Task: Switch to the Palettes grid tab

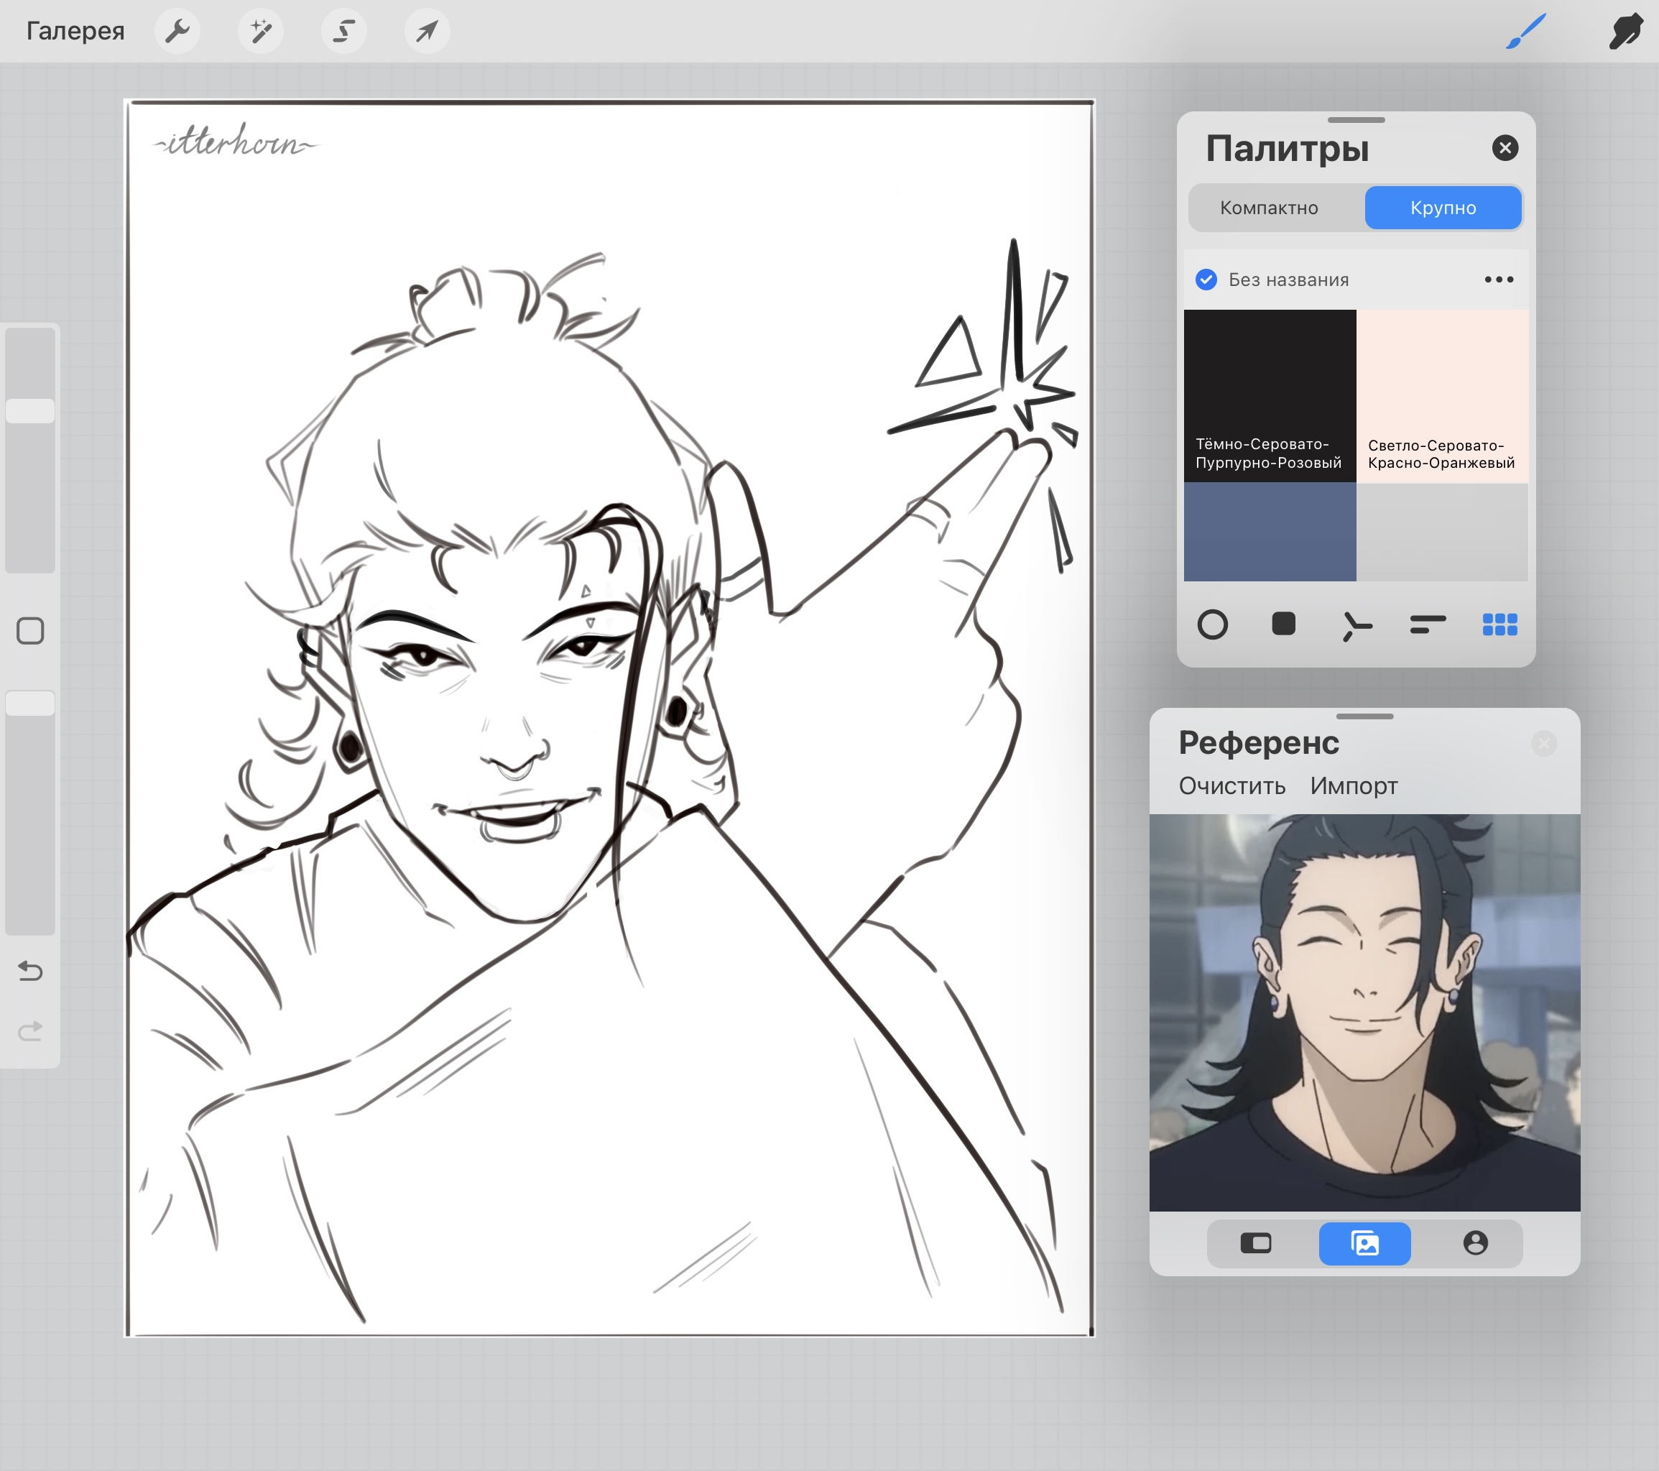Action: pyautogui.click(x=1499, y=624)
